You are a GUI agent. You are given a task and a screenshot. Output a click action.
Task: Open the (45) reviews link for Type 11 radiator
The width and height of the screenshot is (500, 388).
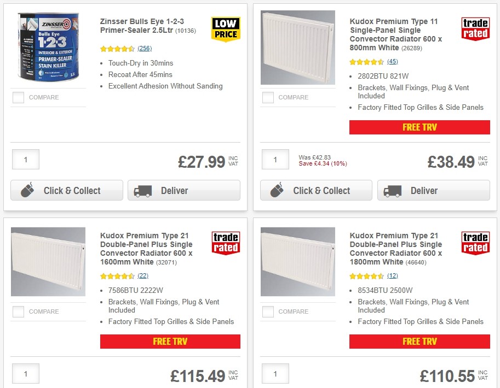pyautogui.click(x=393, y=62)
